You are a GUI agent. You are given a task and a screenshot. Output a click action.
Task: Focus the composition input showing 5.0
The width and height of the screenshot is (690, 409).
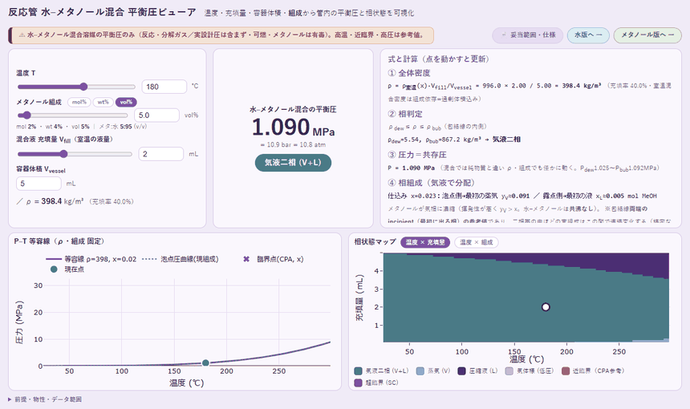click(156, 115)
